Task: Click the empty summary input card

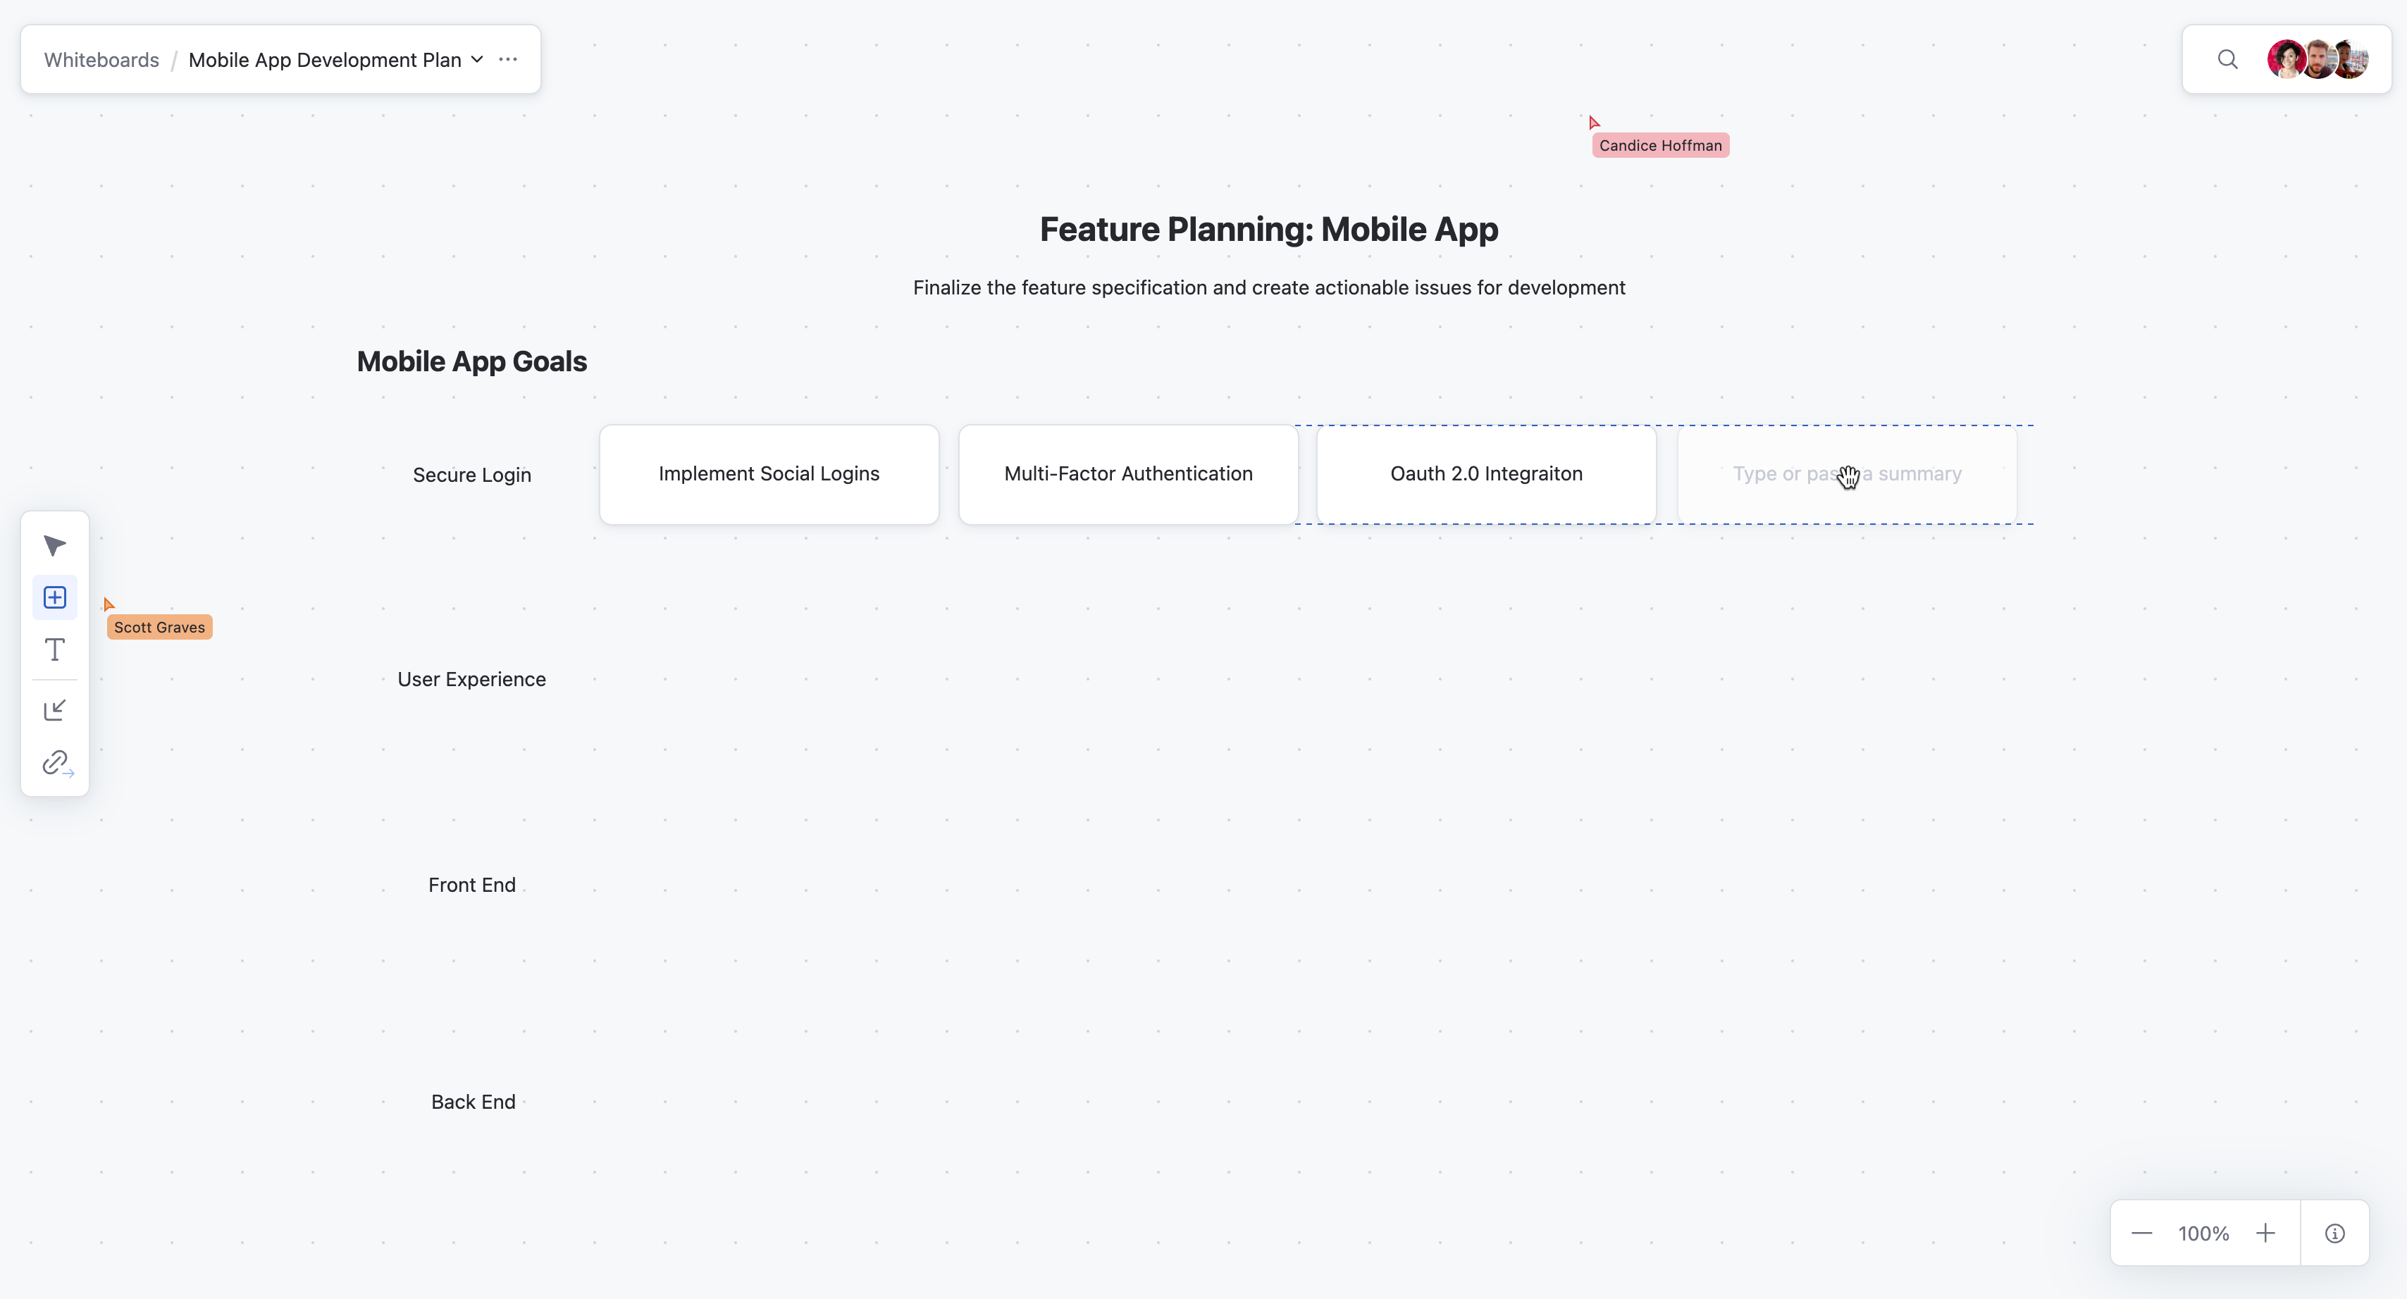Action: (x=1846, y=474)
